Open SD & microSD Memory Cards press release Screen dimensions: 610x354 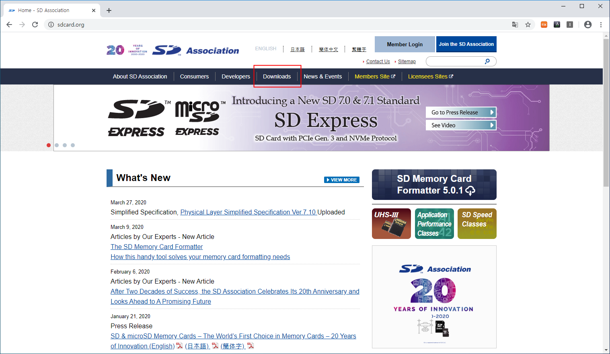233,341
